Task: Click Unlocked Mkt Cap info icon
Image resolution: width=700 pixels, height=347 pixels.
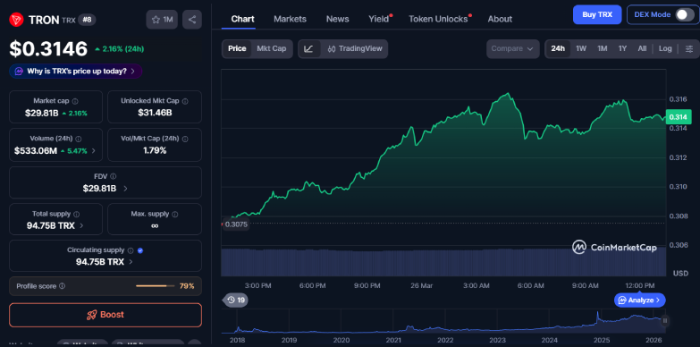Action: click(185, 101)
